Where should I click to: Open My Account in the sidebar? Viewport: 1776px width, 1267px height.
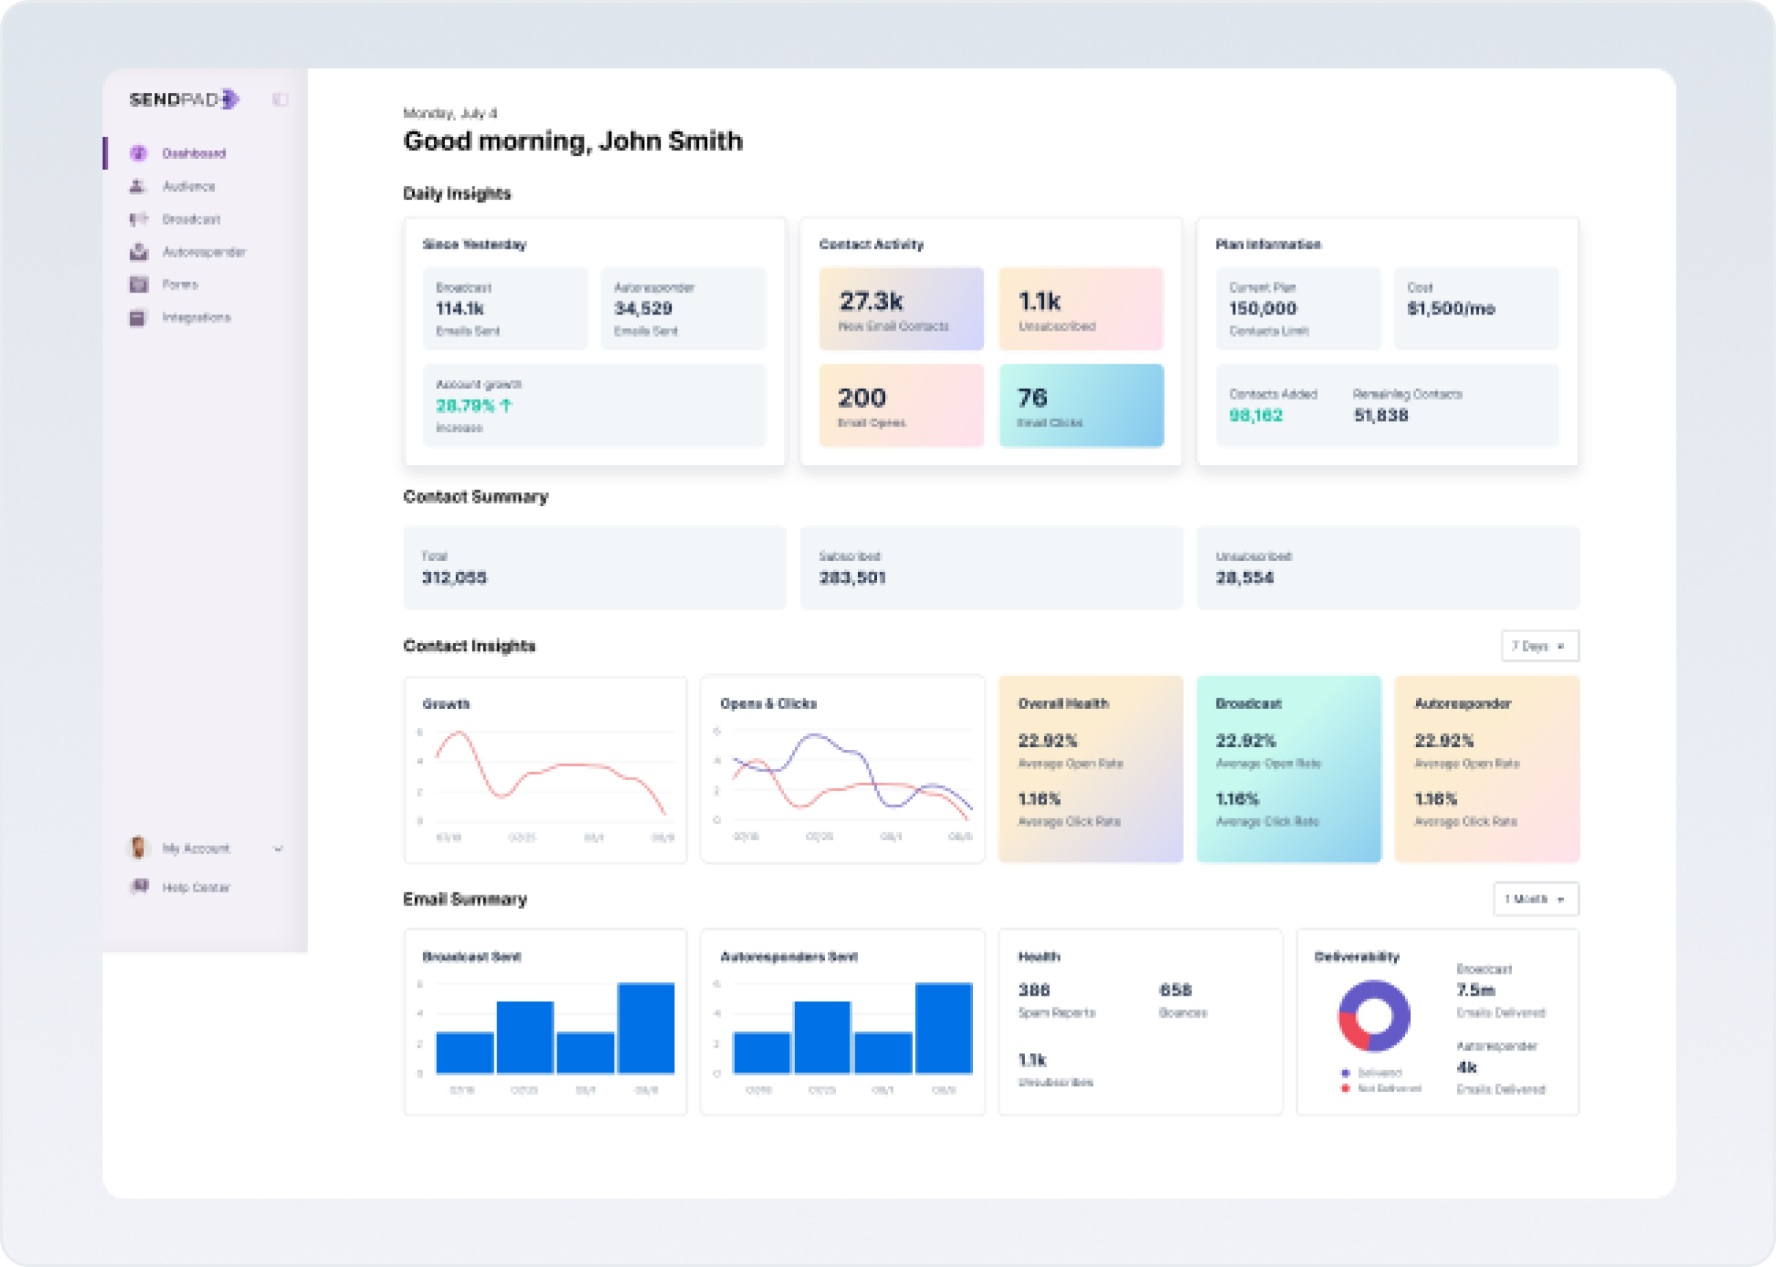click(x=196, y=848)
